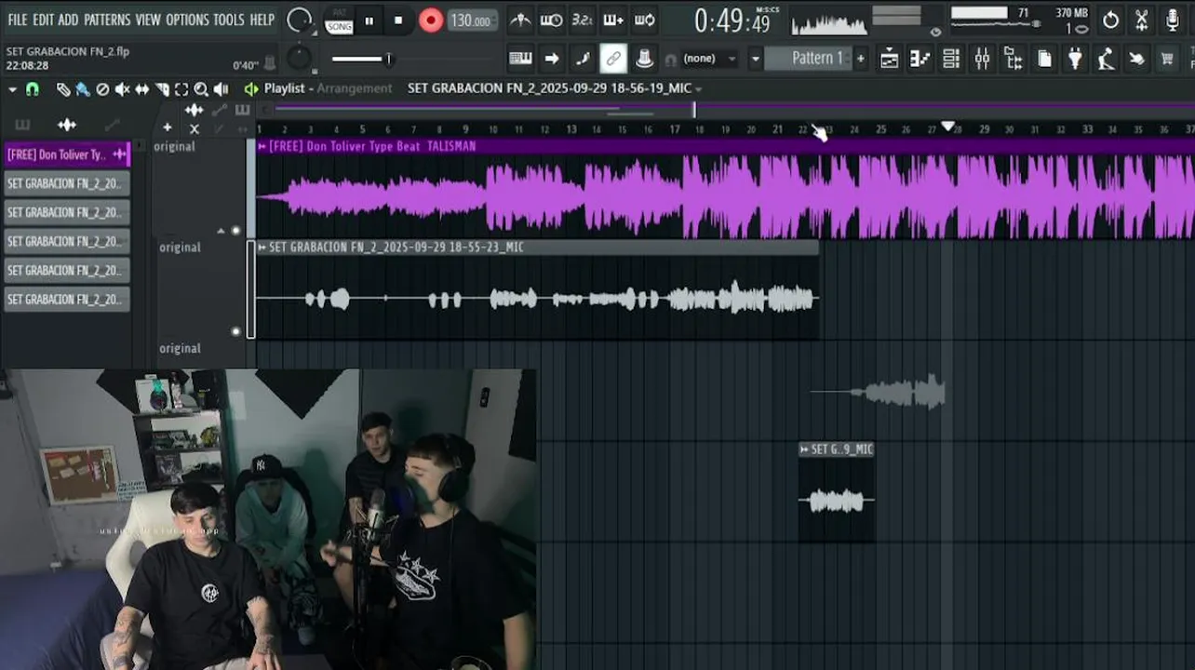Image resolution: width=1195 pixels, height=670 pixels.
Task: Show the Playlist window icon
Action: (889, 59)
